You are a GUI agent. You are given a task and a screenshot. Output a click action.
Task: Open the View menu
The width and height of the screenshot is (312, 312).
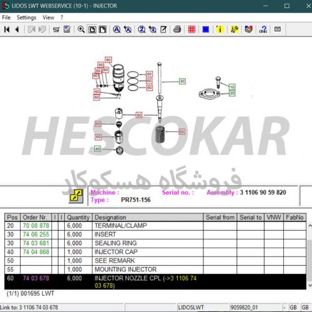click(48, 17)
